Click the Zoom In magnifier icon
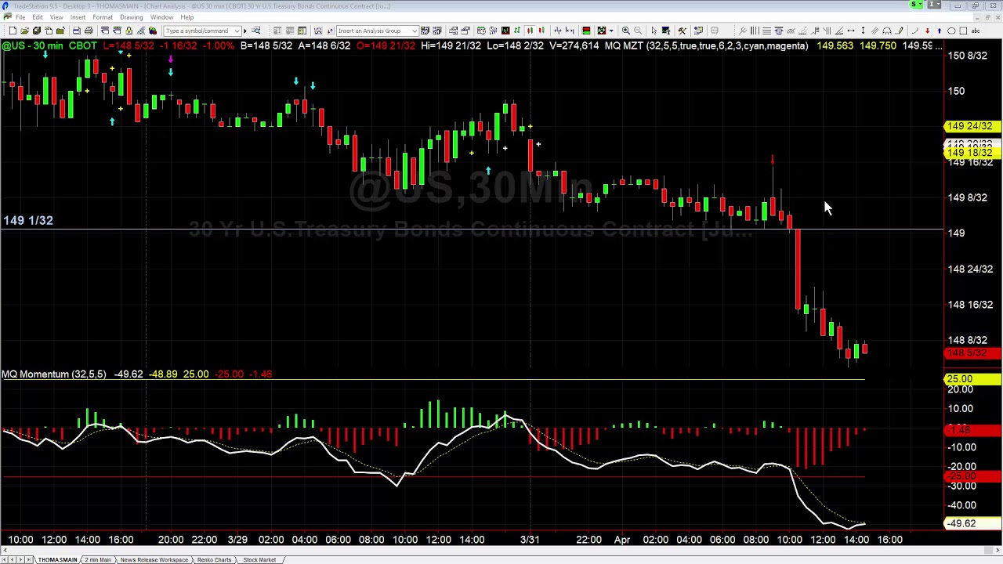Viewport: 1003px width, 564px height. pyautogui.click(x=626, y=31)
